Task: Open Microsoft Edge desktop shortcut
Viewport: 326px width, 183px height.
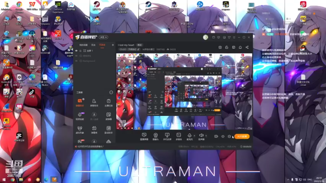Action: click(32, 81)
